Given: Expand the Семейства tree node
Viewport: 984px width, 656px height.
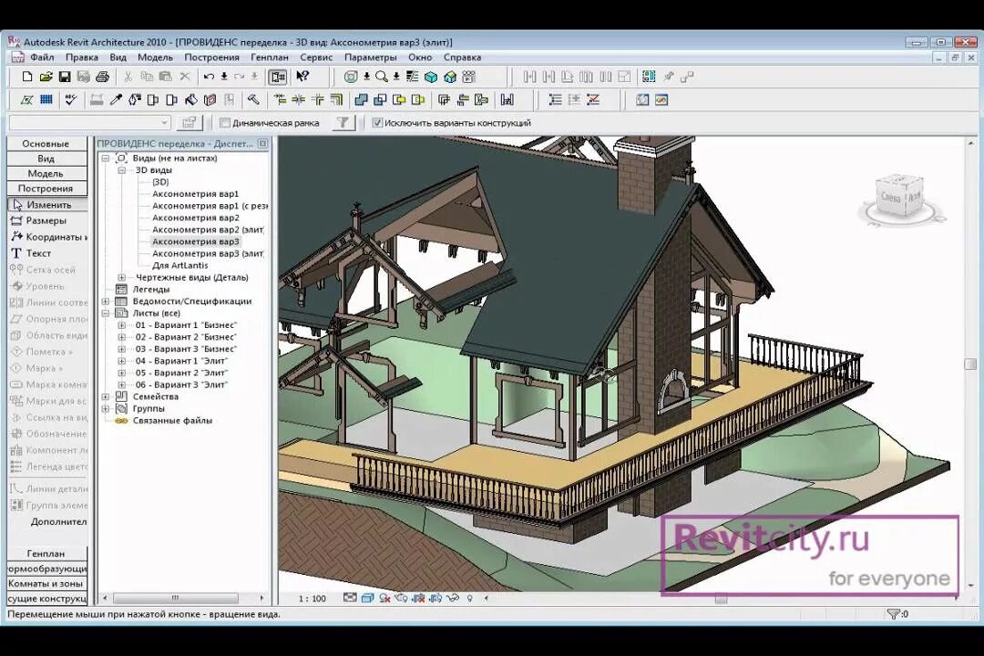Looking at the screenshot, I should click(x=106, y=396).
